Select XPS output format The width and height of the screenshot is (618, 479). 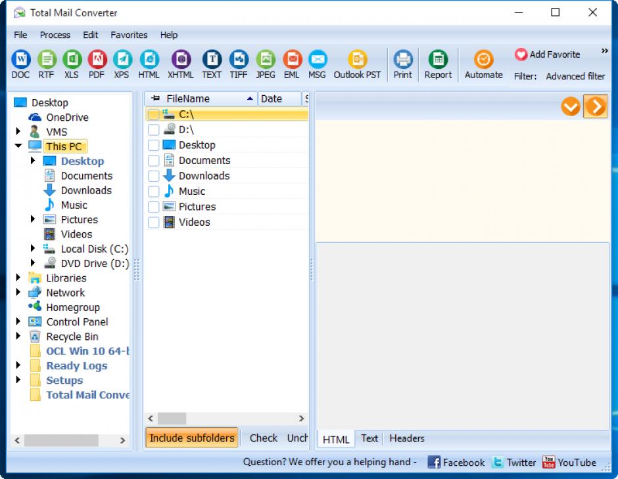click(x=122, y=64)
